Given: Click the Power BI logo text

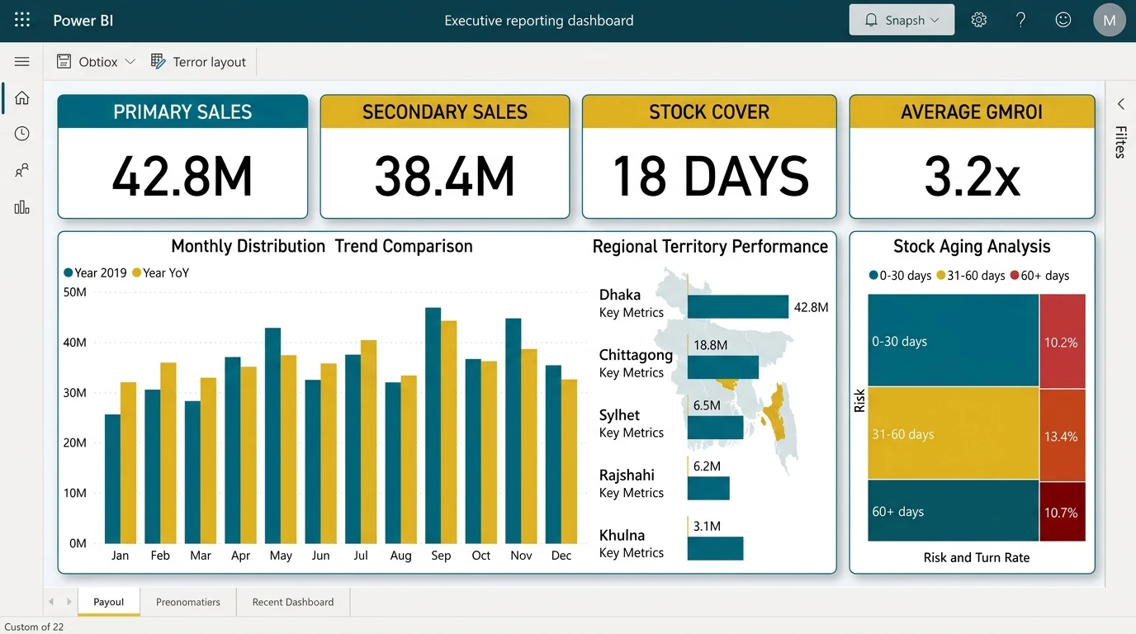Looking at the screenshot, I should coord(83,21).
